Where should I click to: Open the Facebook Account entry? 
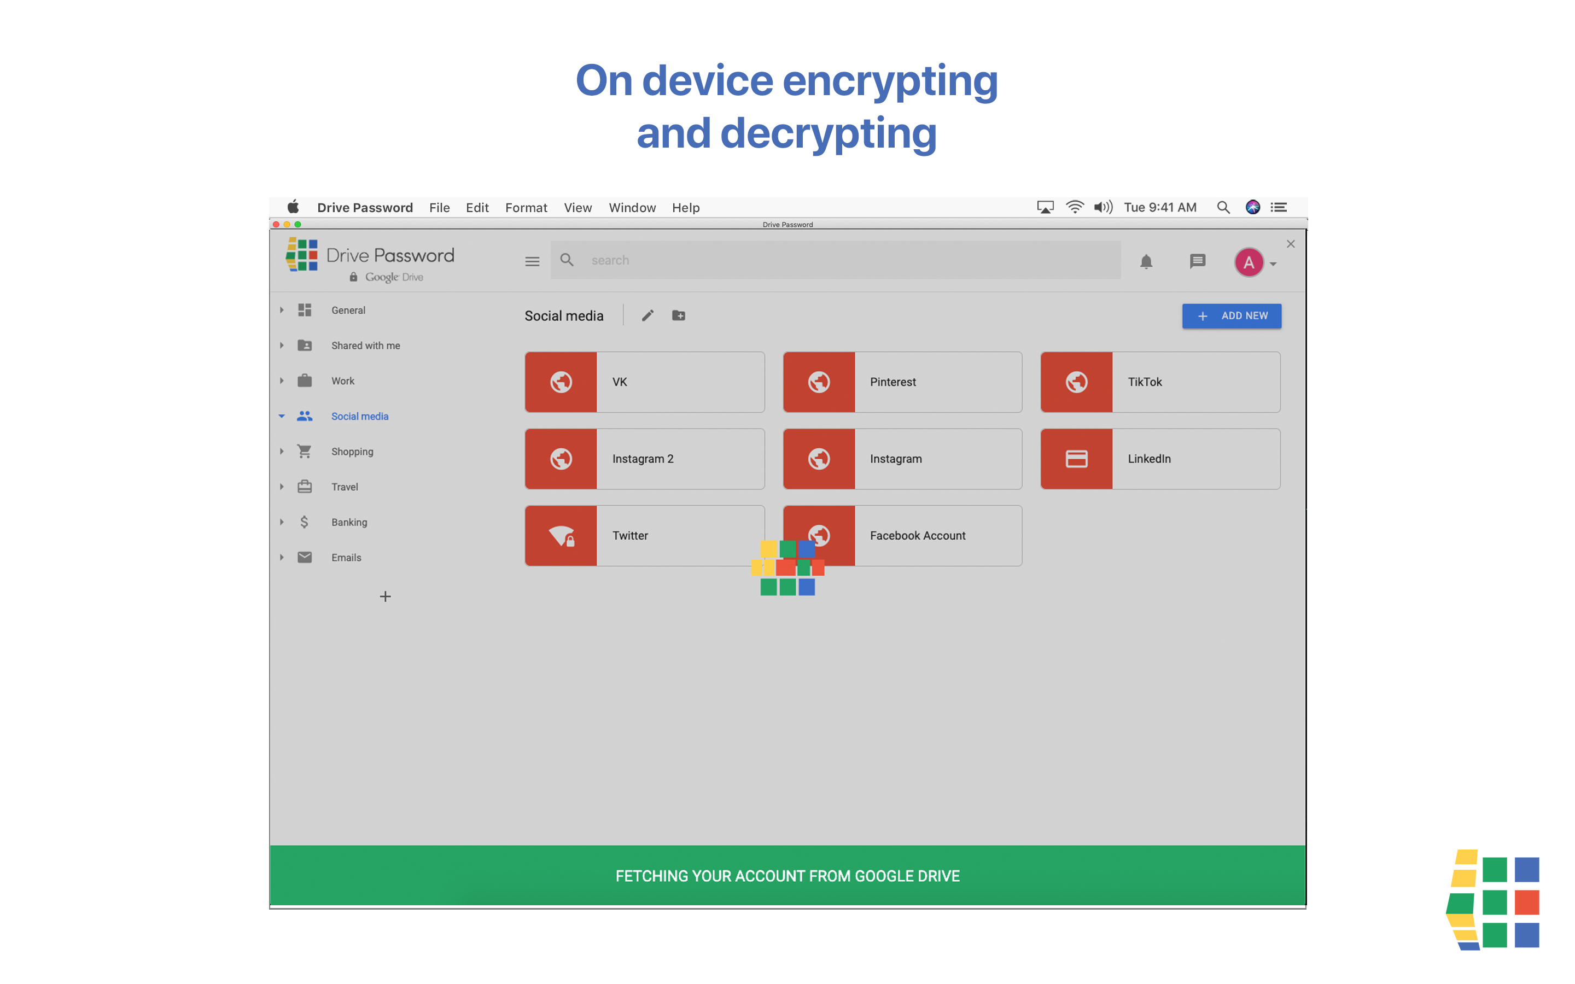(x=902, y=536)
